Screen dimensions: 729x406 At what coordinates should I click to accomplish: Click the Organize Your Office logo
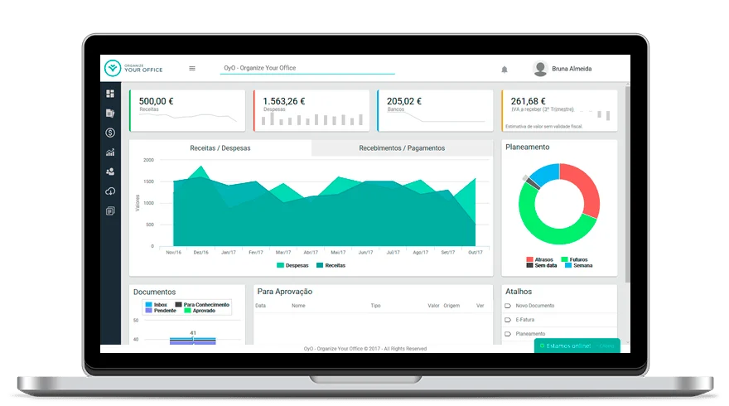[134, 69]
